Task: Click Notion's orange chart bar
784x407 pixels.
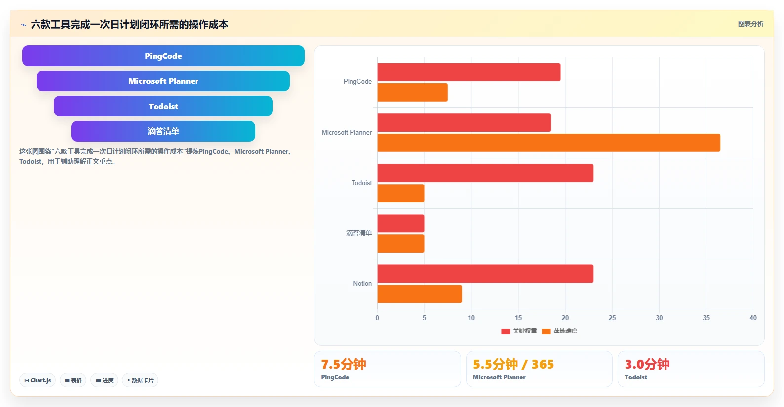Action: click(x=420, y=294)
